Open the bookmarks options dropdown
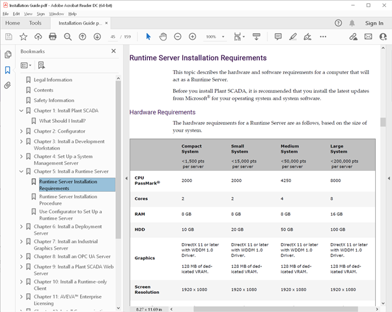Image resolution: width=392 pixels, height=312 pixels. (26, 66)
